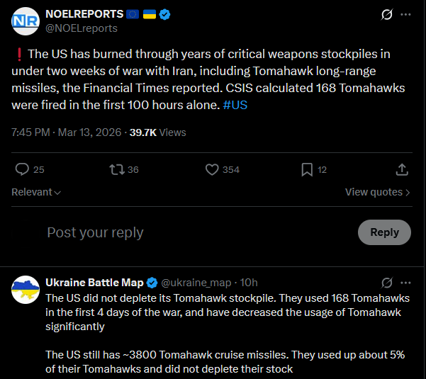Click the reply icon with 25 replies
This screenshot has height=379, width=426.
coord(23,169)
